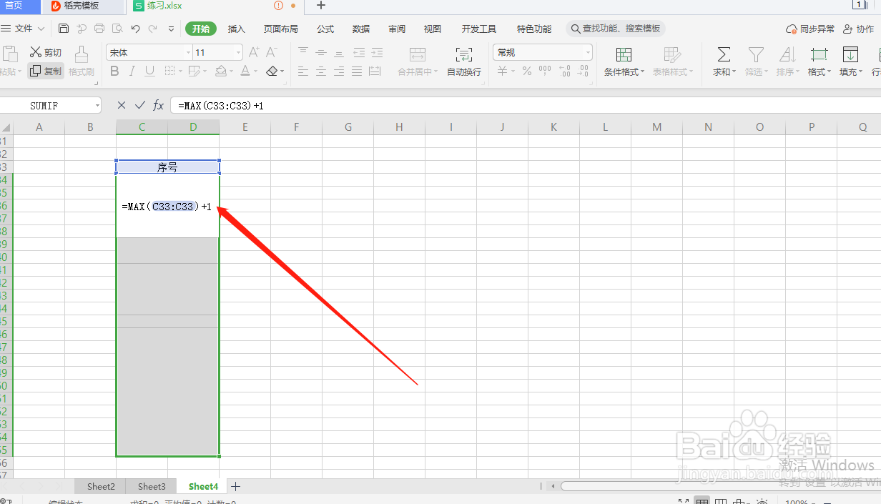Screen dimensions: 881x504
Task: Click the fx insert function icon
Action: point(159,105)
